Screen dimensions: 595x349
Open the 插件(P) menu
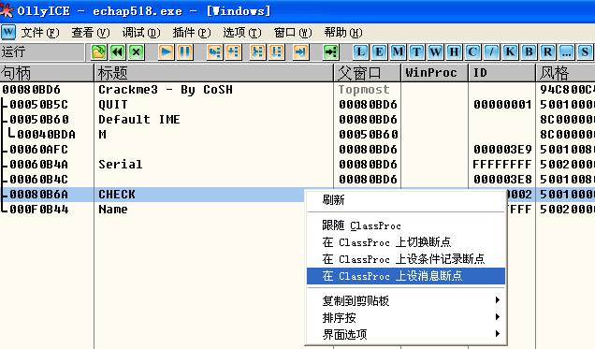tap(192, 33)
